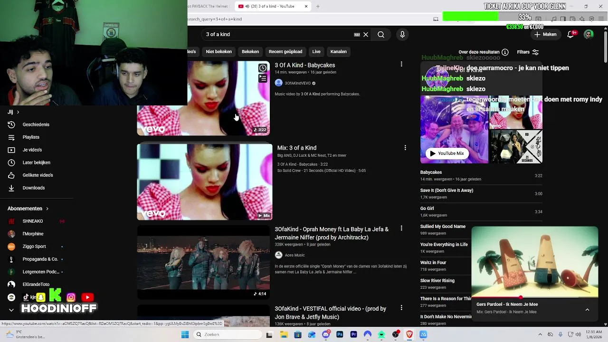608x342 pixels.
Task: Toggle 'Recent geüpload' filter chip
Action: click(x=285, y=52)
